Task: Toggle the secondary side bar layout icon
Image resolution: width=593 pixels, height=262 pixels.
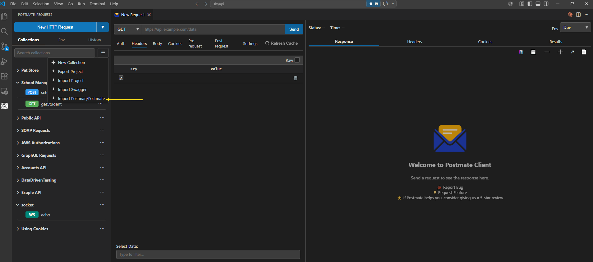Action: point(546,4)
